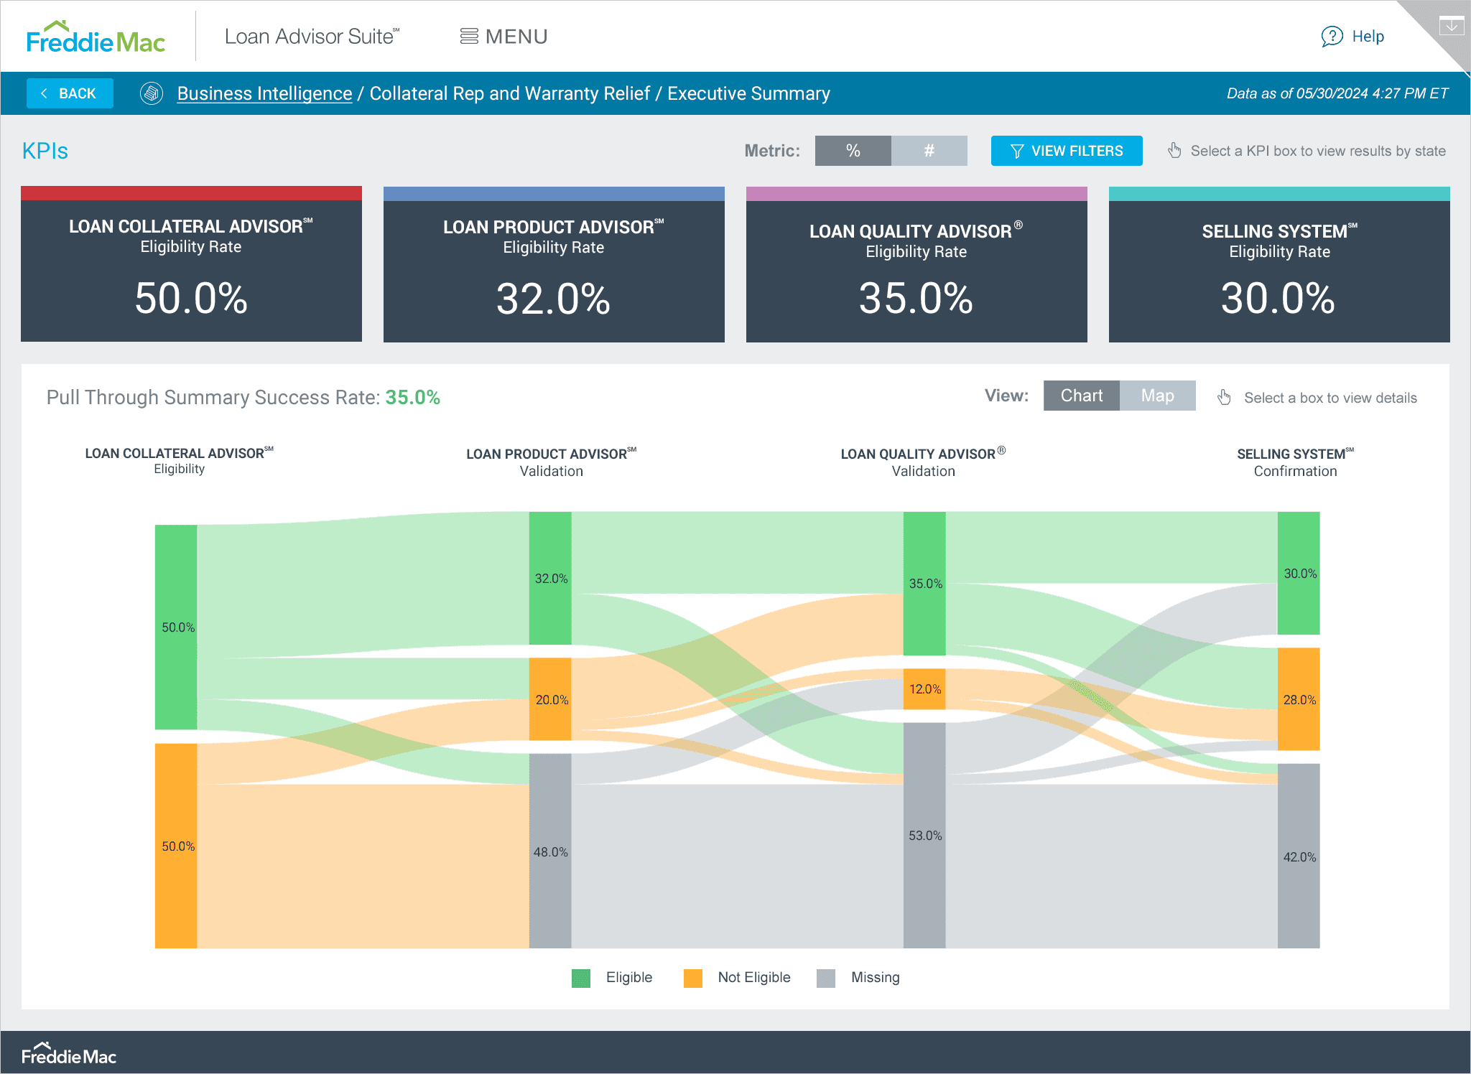Open the MENU text in header

[x=516, y=37]
